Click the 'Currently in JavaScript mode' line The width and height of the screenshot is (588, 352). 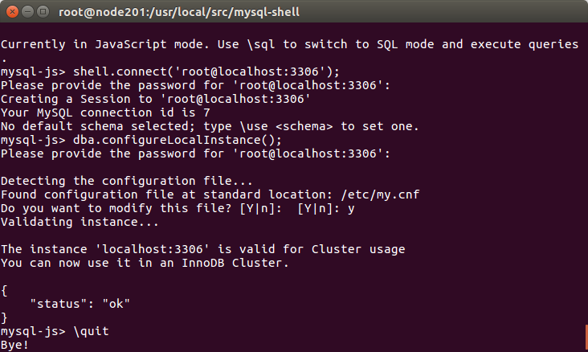(289, 44)
